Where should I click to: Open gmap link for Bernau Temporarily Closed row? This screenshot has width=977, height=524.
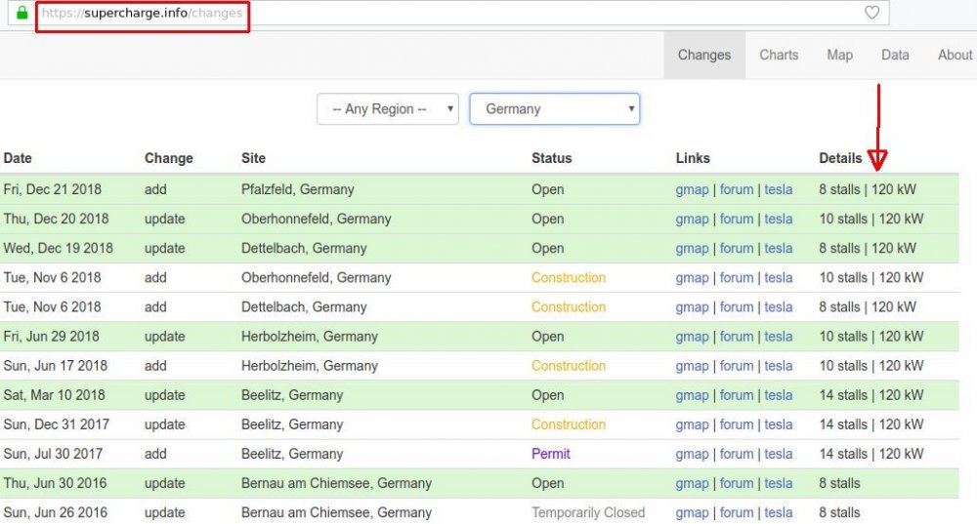692,512
